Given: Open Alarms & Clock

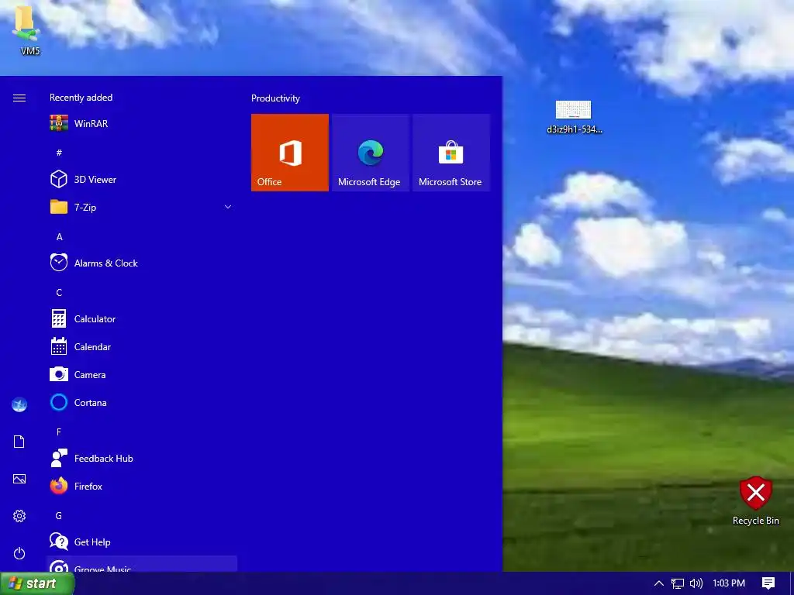Looking at the screenshot, I should tap(142, 263).
